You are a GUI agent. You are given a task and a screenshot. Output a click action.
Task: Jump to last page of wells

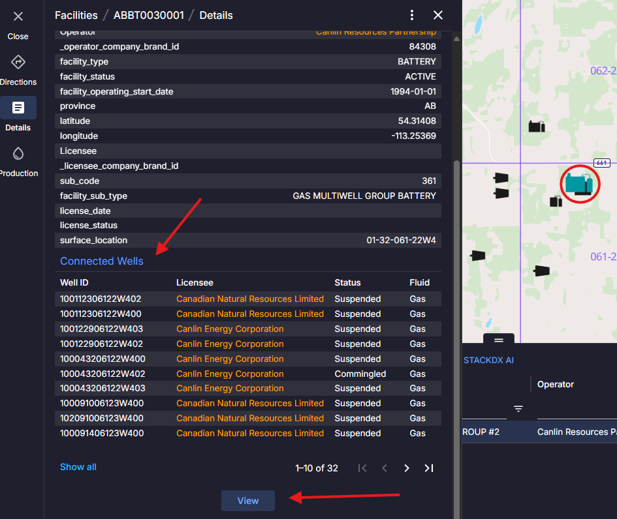point(429,468)
